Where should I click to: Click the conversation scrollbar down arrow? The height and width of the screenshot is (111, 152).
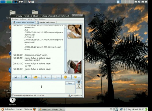tap(65, 73)
